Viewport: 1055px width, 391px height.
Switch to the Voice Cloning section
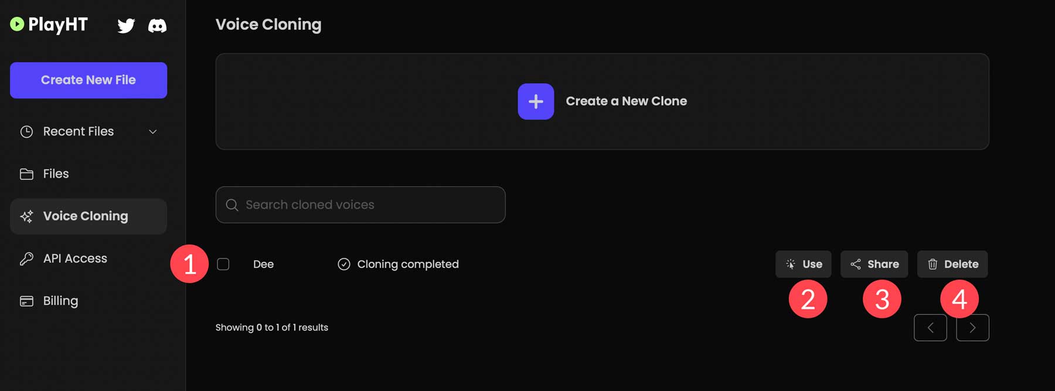click(x=85, y=216)
